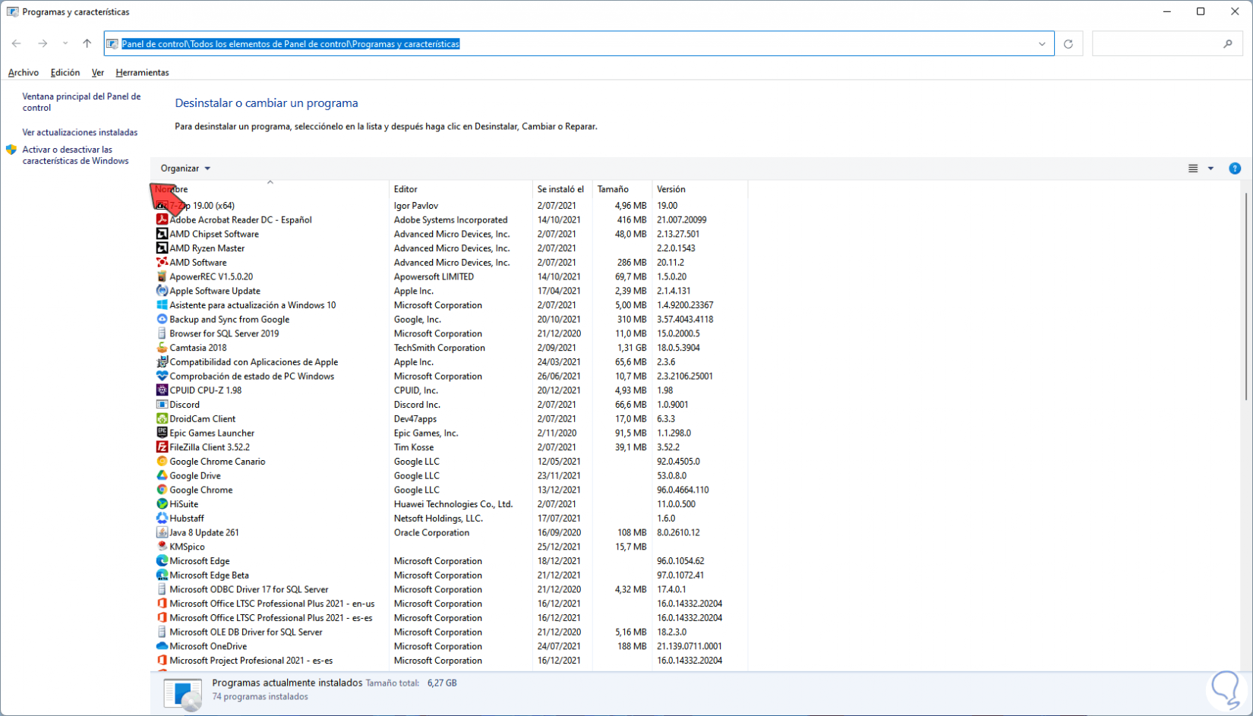Click Netsoft Holdings, LLC. editor cell
1253x716 pixels.
click(x=438, y=519)
